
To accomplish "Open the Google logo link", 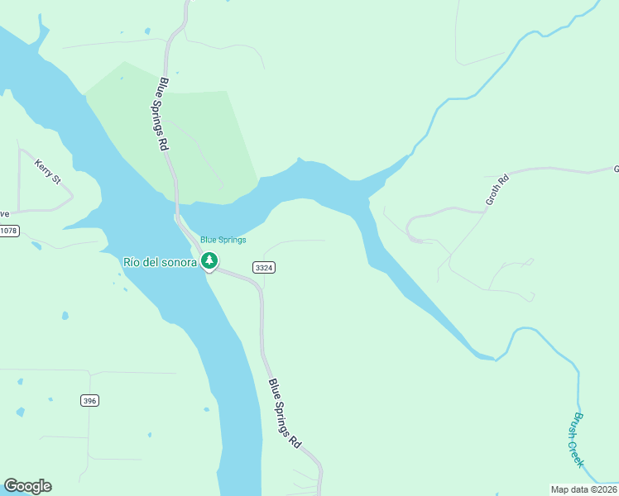I will coord(27,486).
